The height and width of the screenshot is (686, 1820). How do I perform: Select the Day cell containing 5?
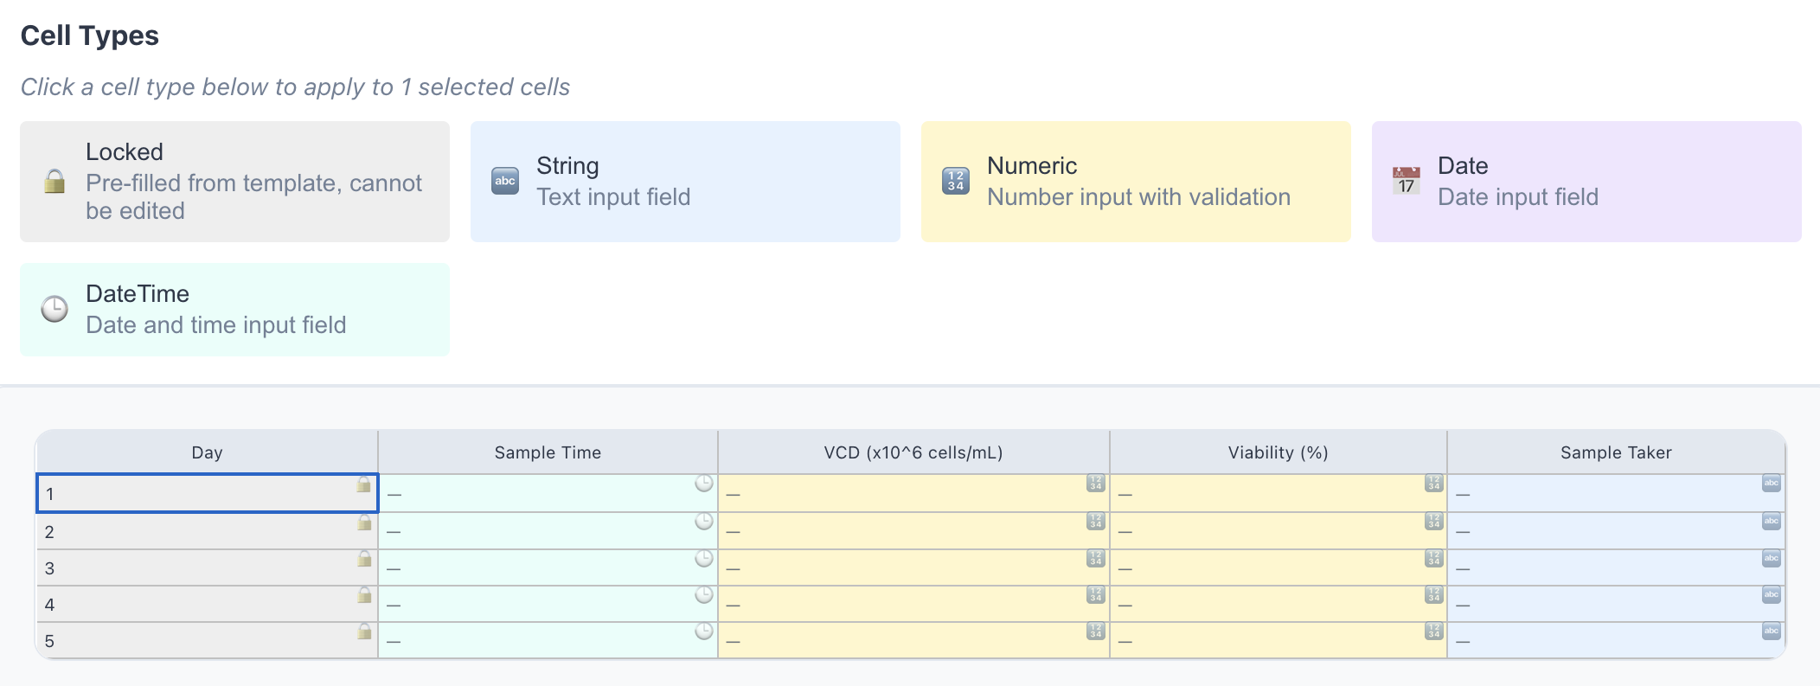pos(207,640)
